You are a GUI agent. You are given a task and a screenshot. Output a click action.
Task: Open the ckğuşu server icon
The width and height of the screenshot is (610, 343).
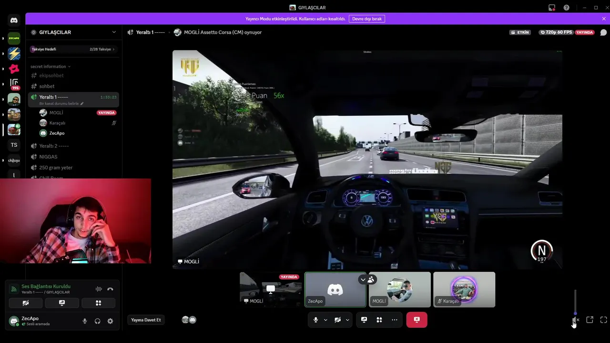click(14, 160)
